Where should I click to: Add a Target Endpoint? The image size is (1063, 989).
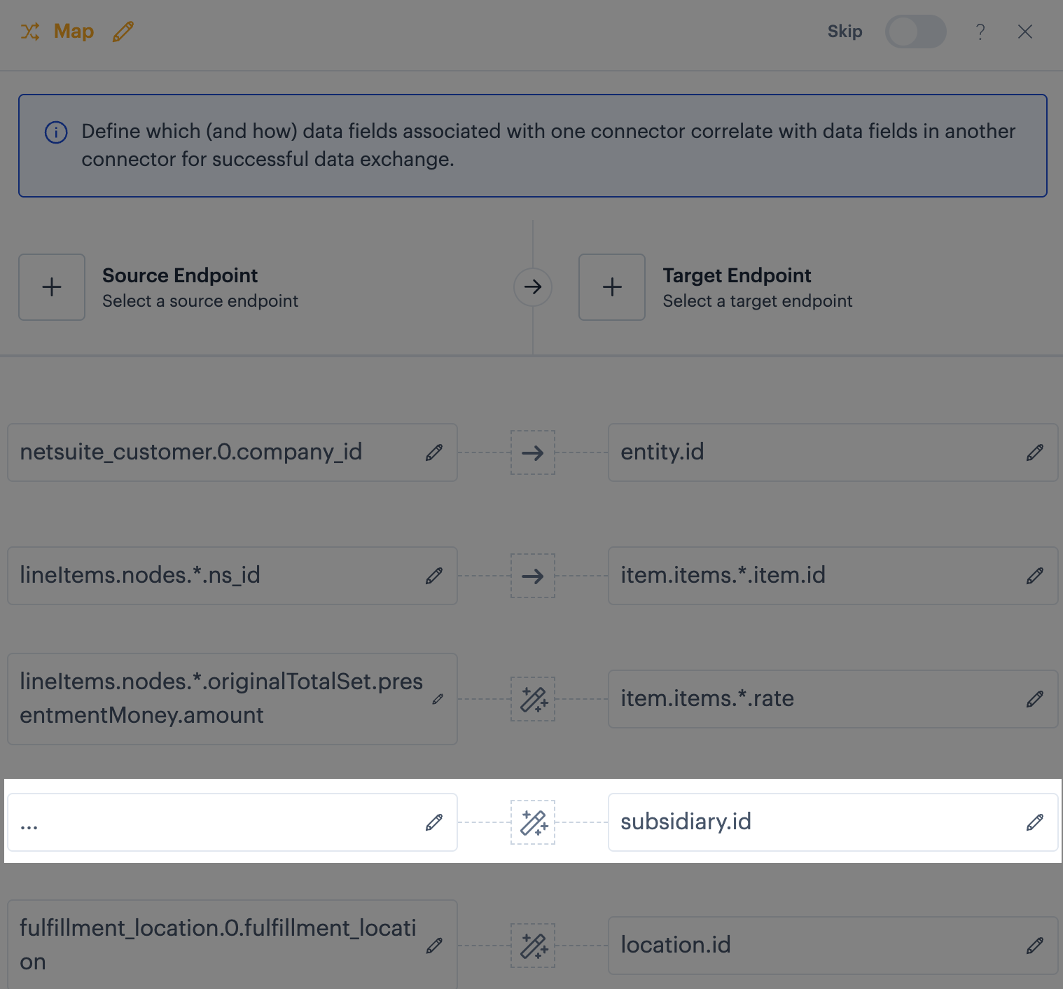[612, 287]
